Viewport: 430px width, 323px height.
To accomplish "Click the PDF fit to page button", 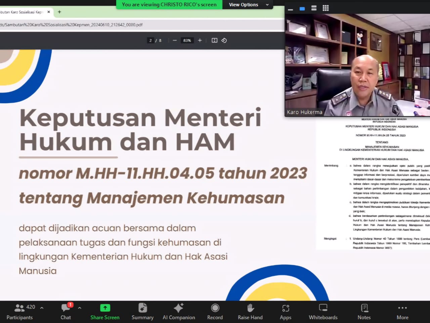I will pos(214,40).
